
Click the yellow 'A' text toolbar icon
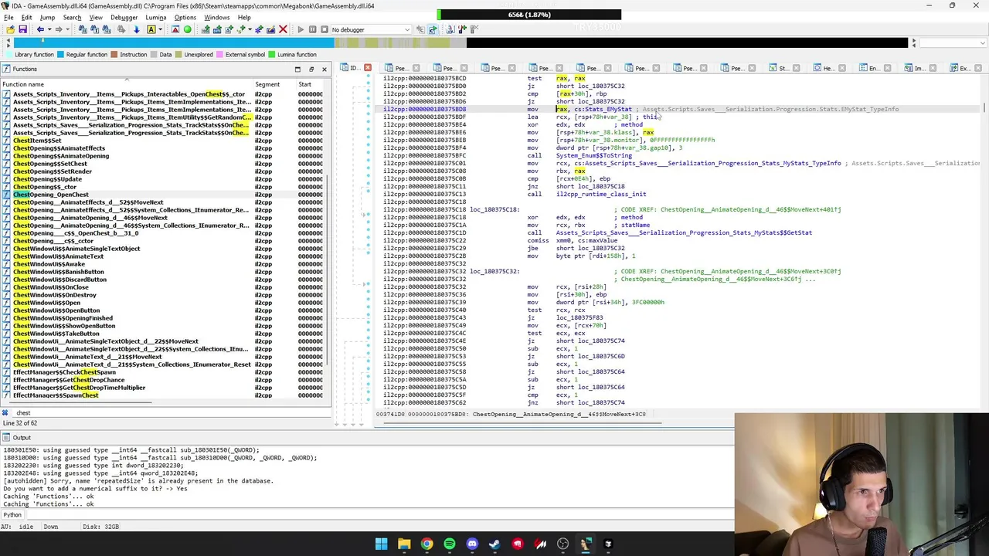[x=151, y=29]
